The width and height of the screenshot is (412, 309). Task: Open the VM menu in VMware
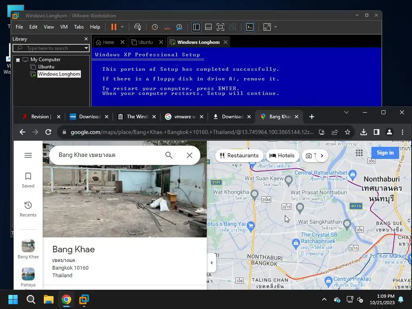point(64,27)
